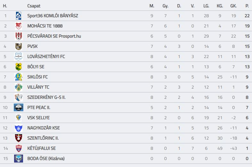
Task: Click the M. matches played header
Action: pyautogui.click(x=152, y=6)
